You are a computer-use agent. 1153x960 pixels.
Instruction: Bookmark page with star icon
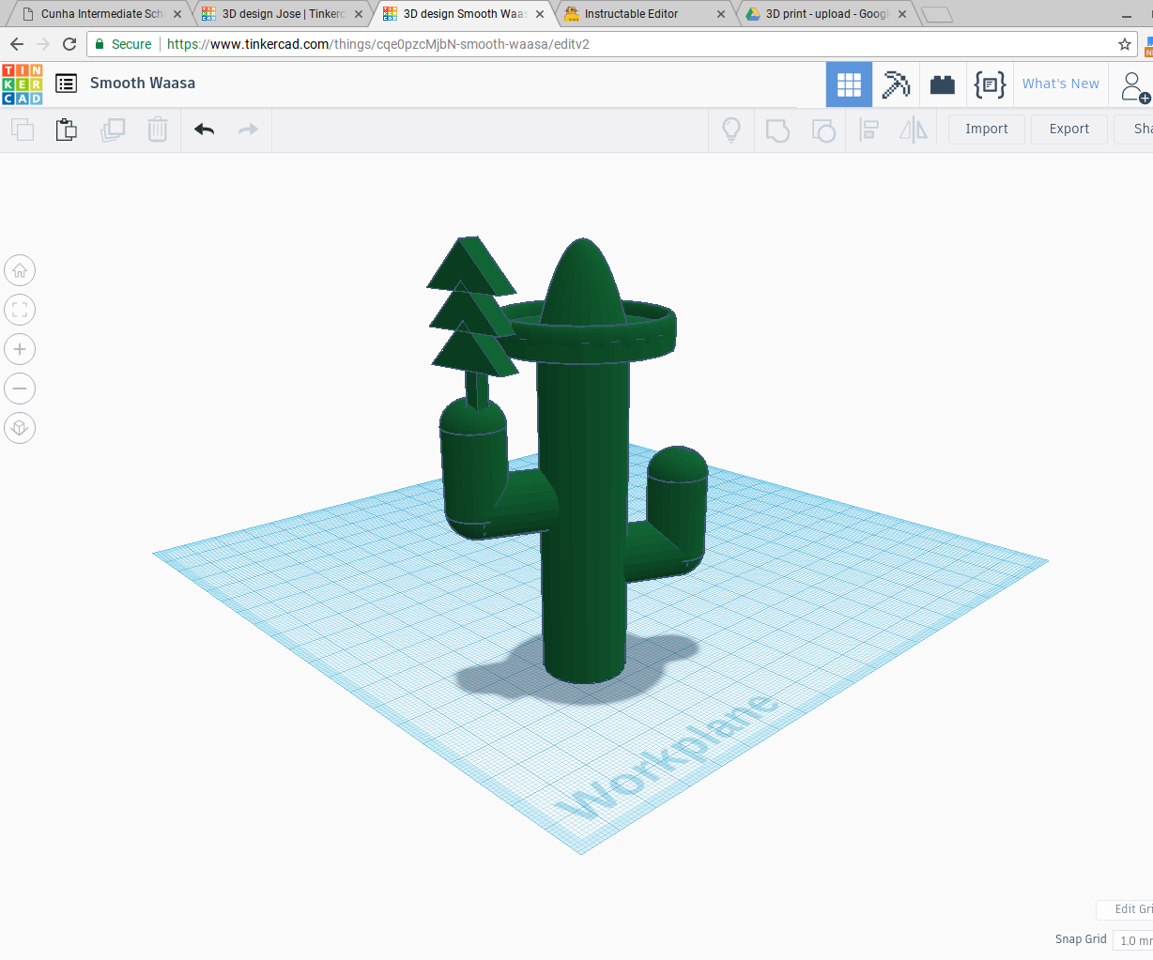[x=1125, y=44]
